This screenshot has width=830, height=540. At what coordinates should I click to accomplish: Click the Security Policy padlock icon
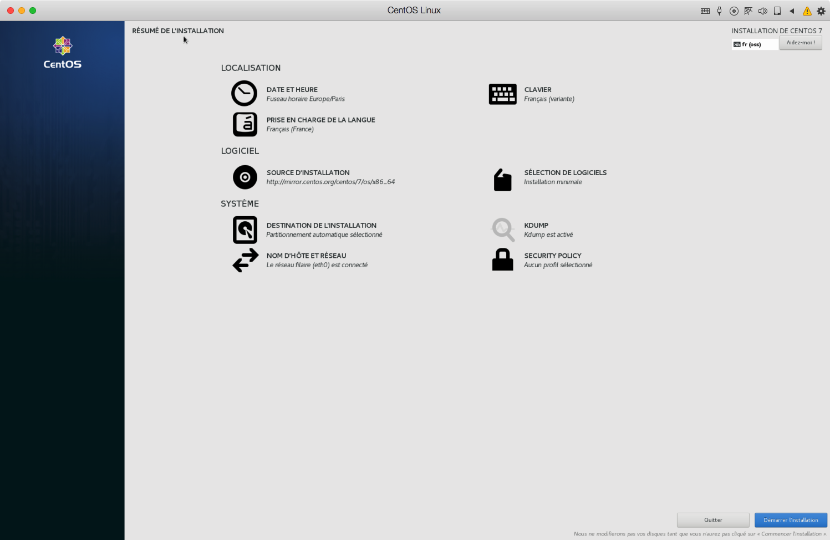tap(502, 259)
